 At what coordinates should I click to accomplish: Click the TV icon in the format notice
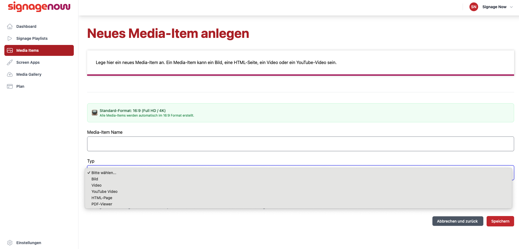point(94,113)
